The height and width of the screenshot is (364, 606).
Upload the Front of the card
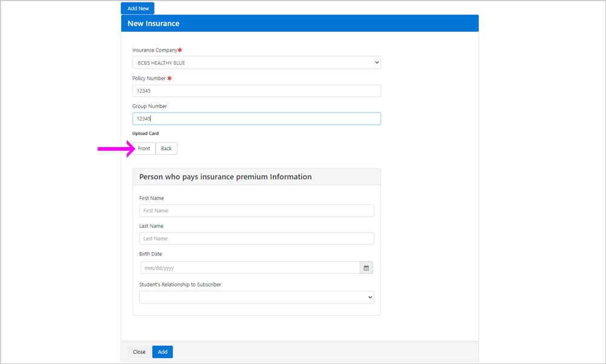[144, 148]
